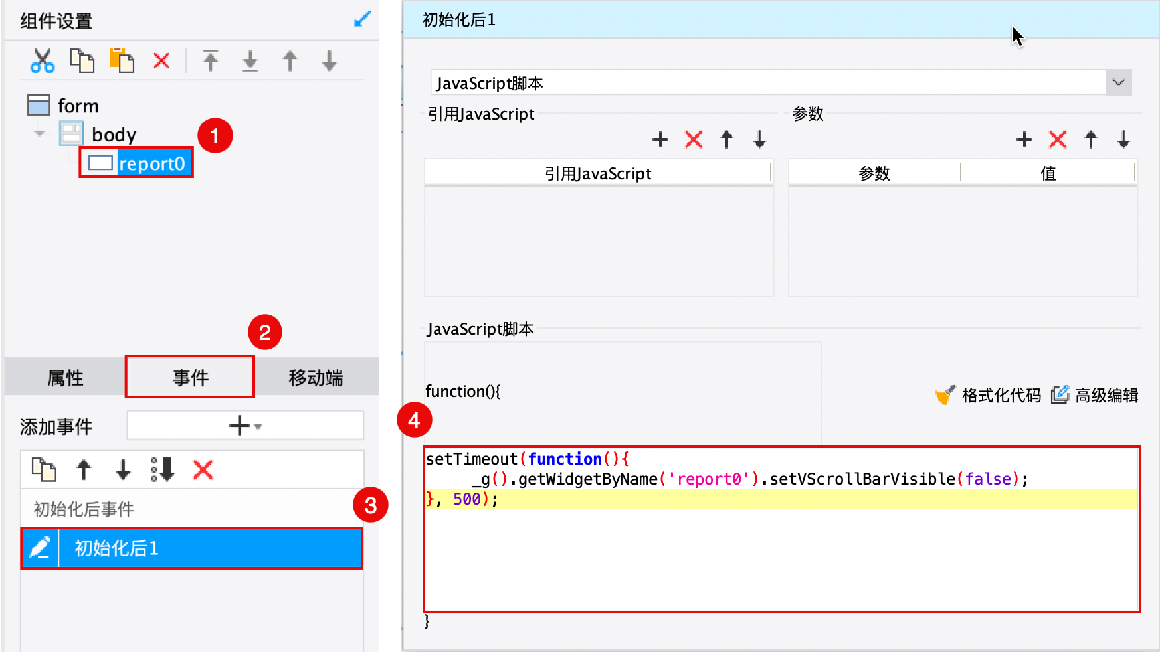The width and height of the screenshot is (1160, 652).
Task: Cut the selected component with scissors icon
Action: tap(43, 61)
